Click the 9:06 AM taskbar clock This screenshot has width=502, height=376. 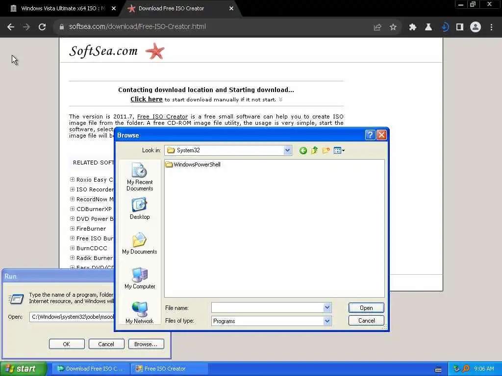tap(484, 369)
